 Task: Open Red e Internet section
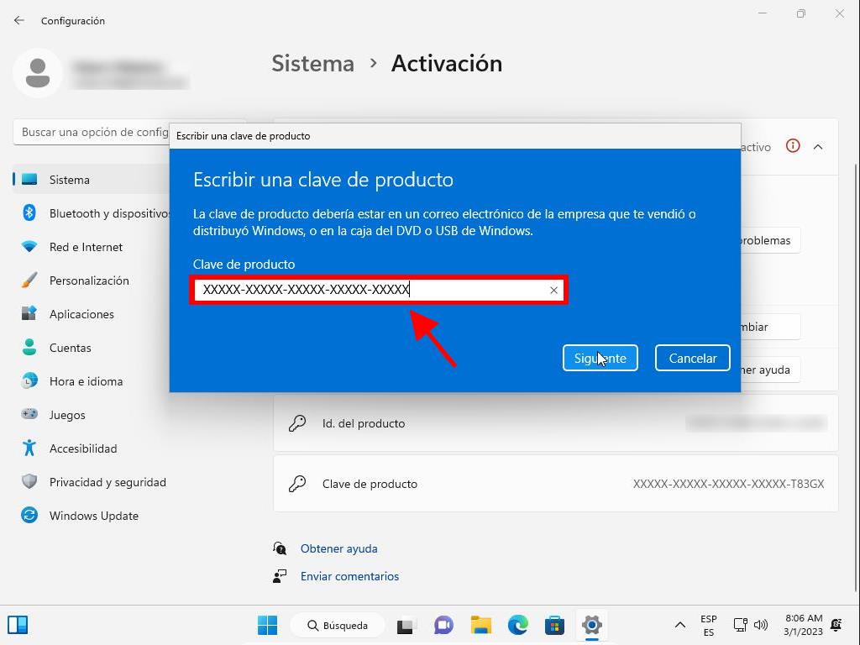pos(86,247)
